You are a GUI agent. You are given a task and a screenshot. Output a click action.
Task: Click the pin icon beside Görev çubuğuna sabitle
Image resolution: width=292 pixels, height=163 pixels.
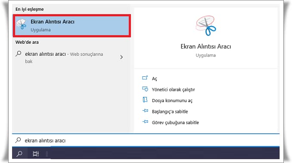[x=145, y=122]
